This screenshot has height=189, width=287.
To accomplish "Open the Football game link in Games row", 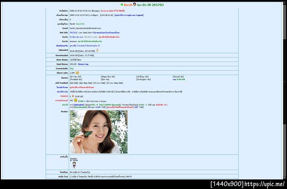I will click(x=76, y=79).
